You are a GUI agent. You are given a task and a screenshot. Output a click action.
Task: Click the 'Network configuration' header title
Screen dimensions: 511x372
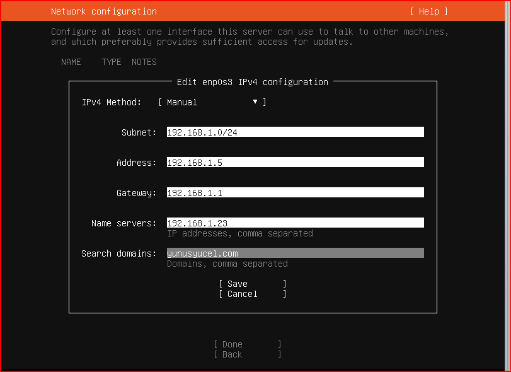pos(104,11)
